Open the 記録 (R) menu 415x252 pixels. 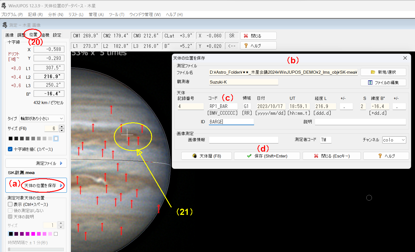pyautogui.click(x=35, y=14)
